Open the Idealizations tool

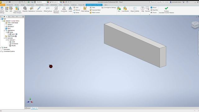tap(32, 9)
